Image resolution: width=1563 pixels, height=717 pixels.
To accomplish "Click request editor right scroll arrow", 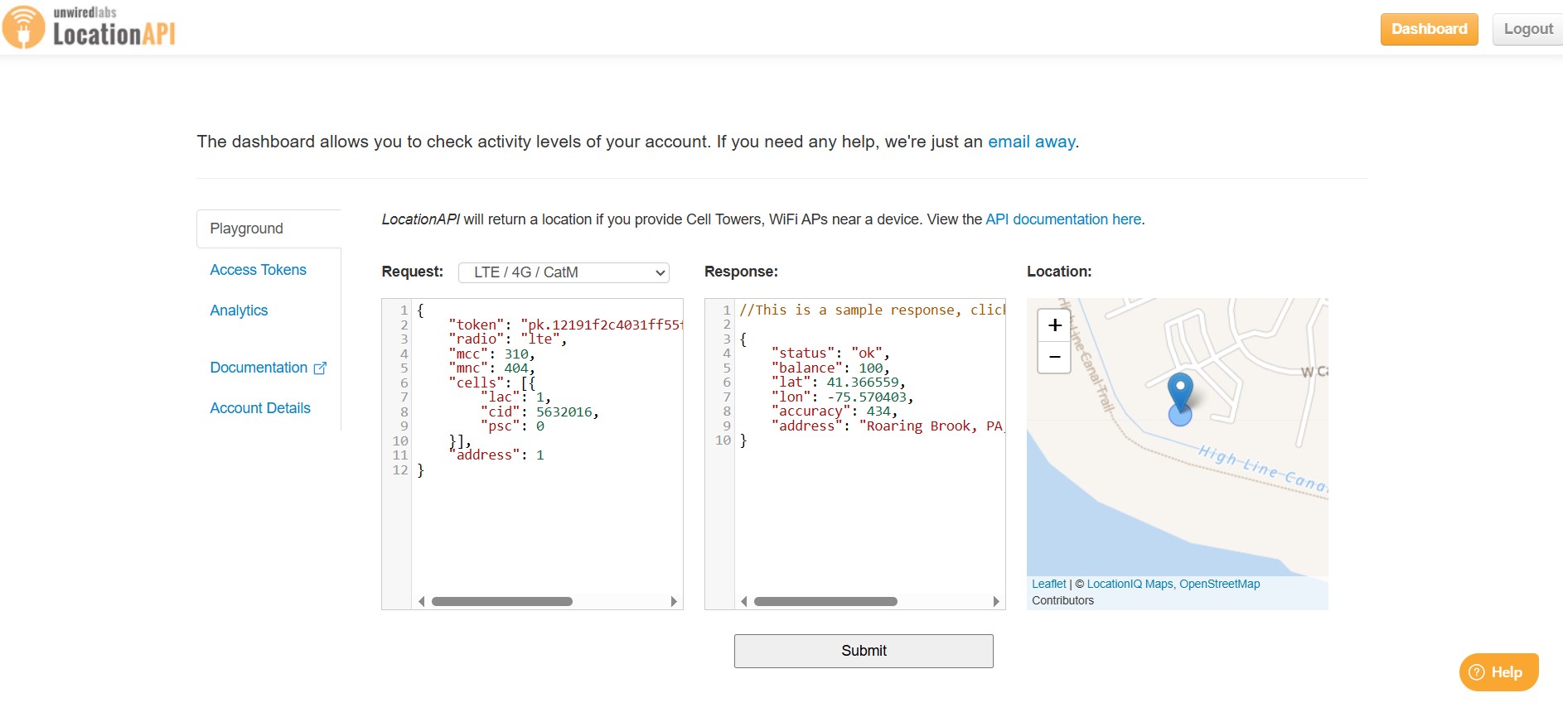I will 674,602.
